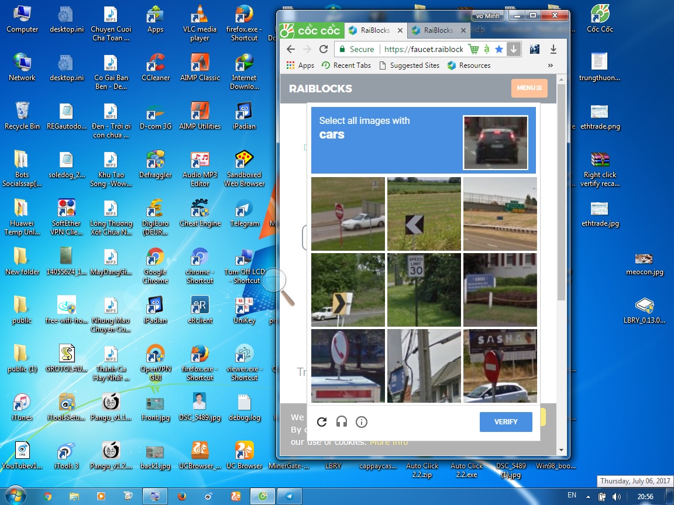Open Suggested Sites bookmark
This screenshot has height=505, width=674.
pyautogui.click(x=409, y=65)
